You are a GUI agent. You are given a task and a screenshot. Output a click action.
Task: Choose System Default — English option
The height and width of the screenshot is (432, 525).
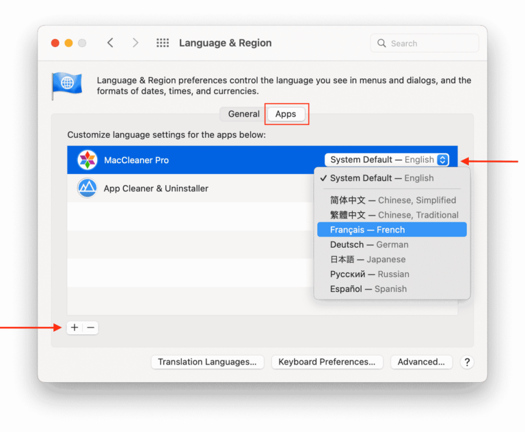(392, 178)
